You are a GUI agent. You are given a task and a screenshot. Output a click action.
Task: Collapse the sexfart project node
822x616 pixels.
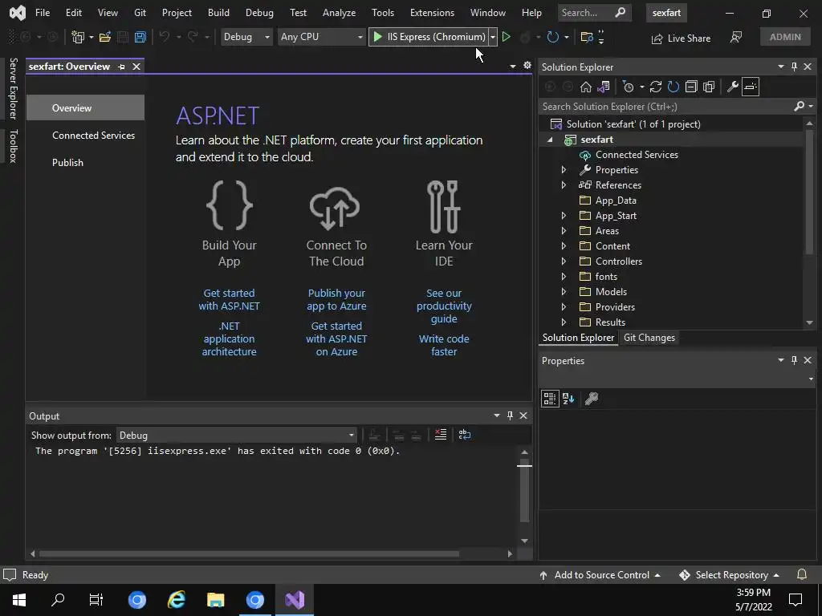tap(550, 140)
